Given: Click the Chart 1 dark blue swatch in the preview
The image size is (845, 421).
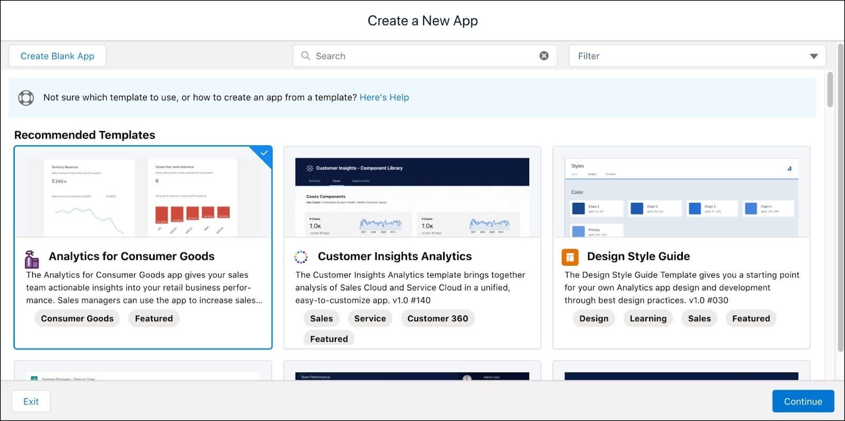Looking at the screenshot, I should (578, 208).
